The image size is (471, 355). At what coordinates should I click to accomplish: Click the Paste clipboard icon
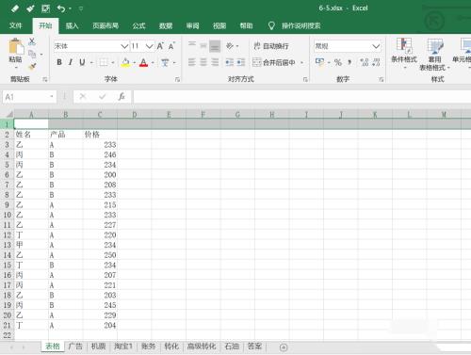tap(15, 47)
